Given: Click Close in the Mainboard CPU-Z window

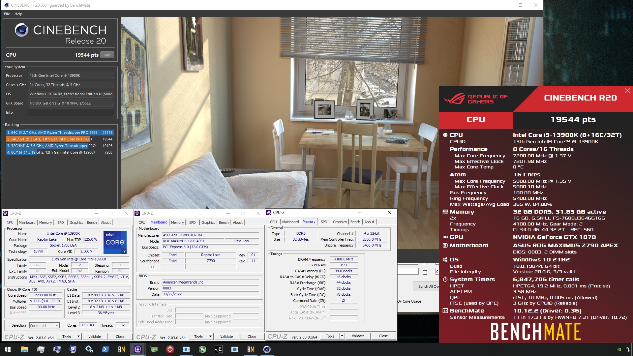Looking at the screenshot, I should pos(252,337).
